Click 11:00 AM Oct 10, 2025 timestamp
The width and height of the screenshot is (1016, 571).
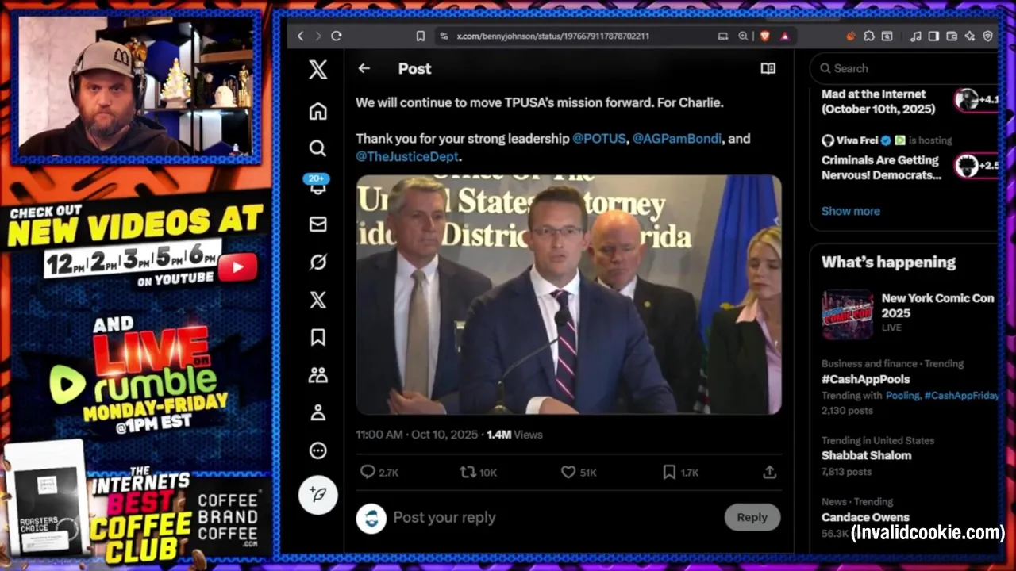[x=417, y=435]
